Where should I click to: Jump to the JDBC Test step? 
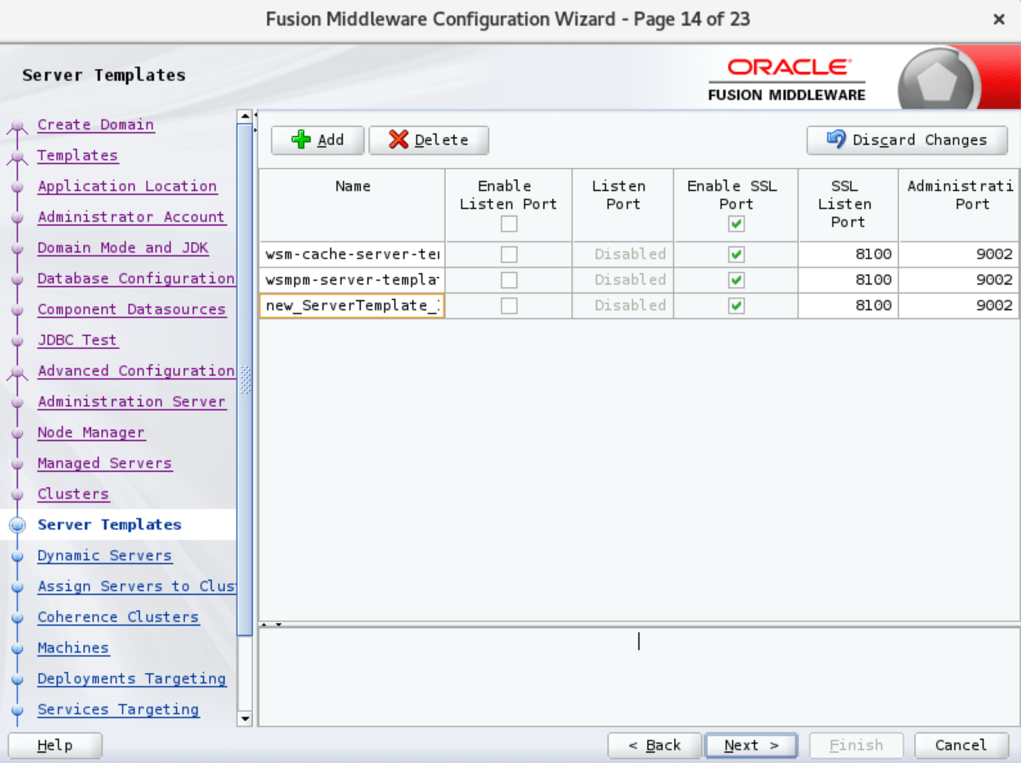[77, 340]
